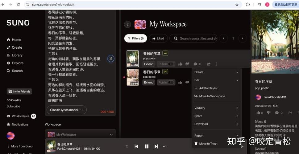
Task: Expand the Visibility submenu
Action: (x=216, y=108)
